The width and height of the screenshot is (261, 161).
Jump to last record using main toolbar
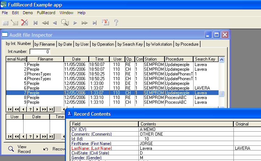pos(95,23)
